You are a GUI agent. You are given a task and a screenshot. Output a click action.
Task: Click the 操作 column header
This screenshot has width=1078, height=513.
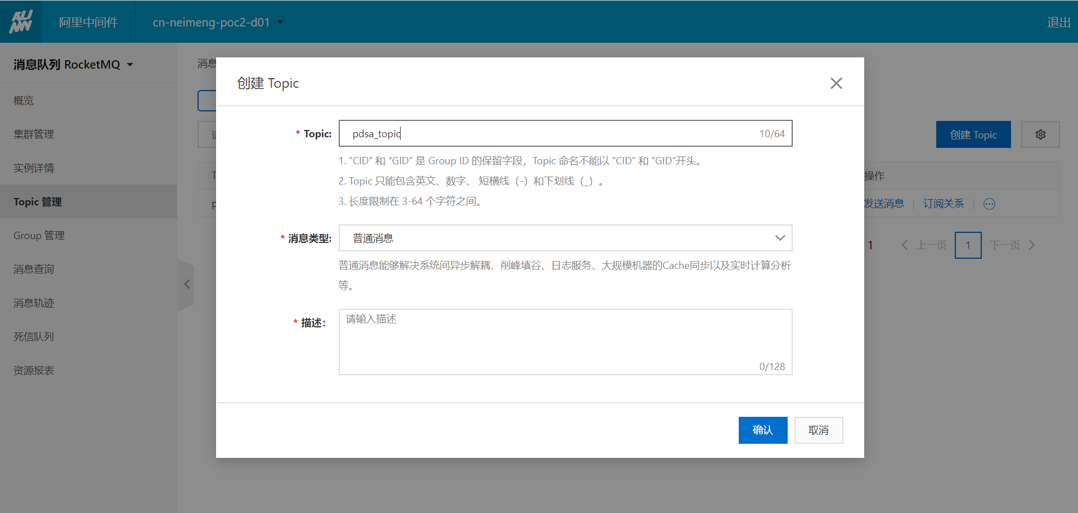click(x=874, y=176)
